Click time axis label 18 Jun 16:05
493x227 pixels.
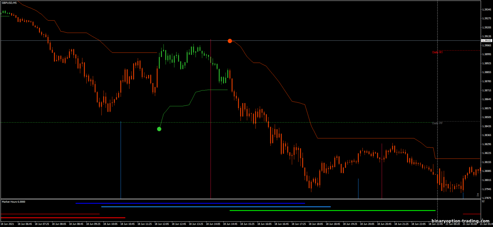(265, 224)
